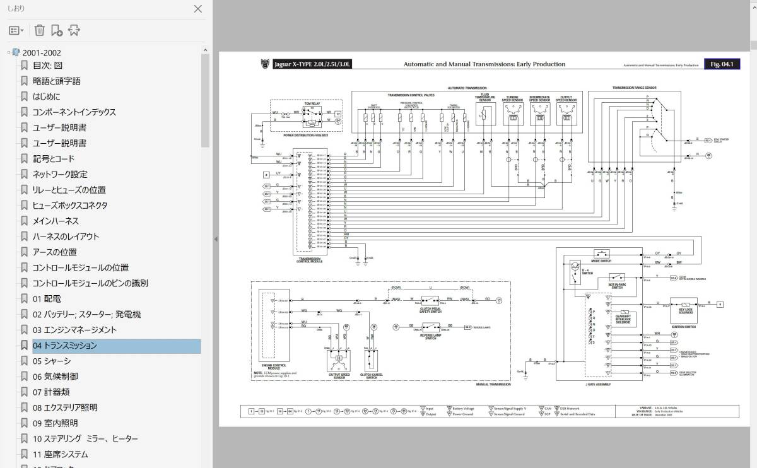Close the bookmarks (しおり) panel

point(198,9)
